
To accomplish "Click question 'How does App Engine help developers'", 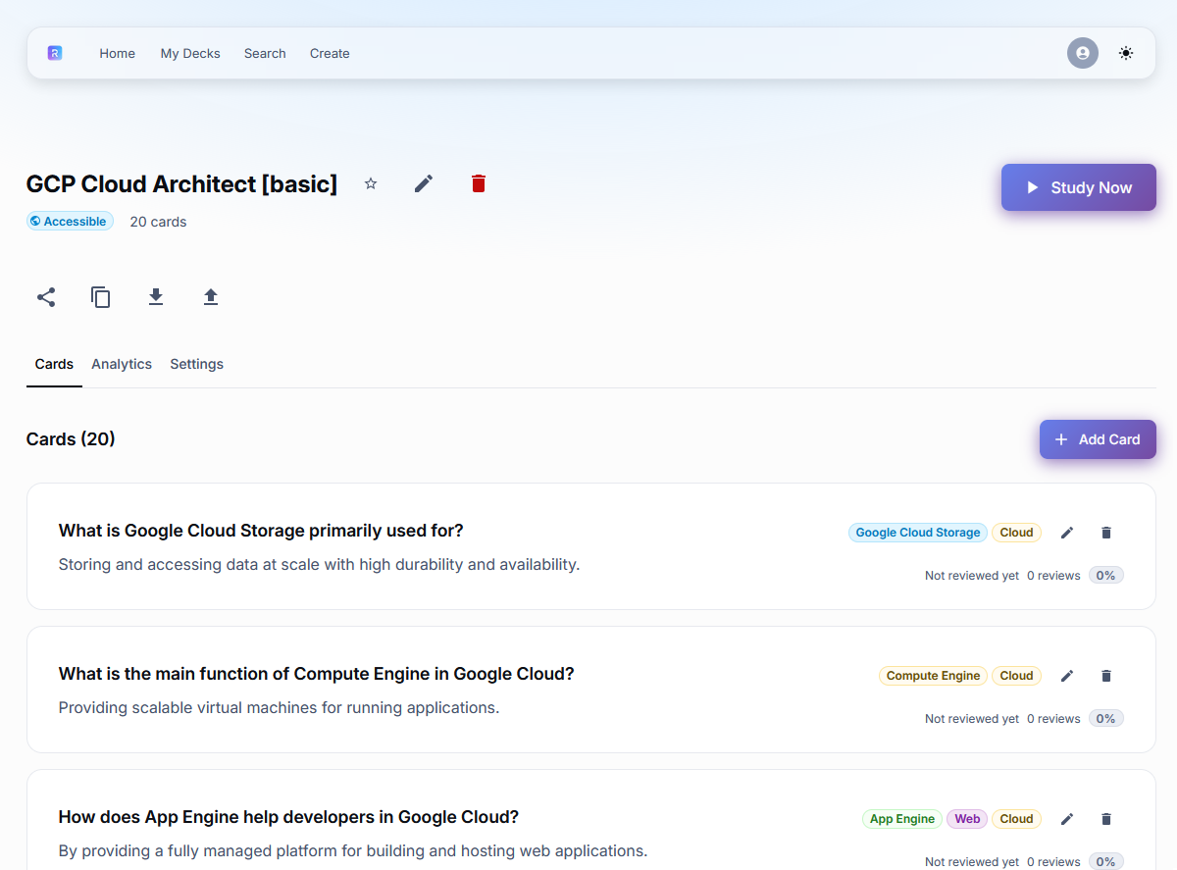I will pos(288,817).
